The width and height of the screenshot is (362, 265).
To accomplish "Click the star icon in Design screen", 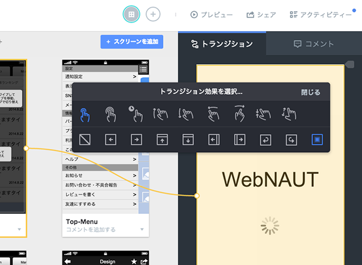I will click(x=134, y=261).
